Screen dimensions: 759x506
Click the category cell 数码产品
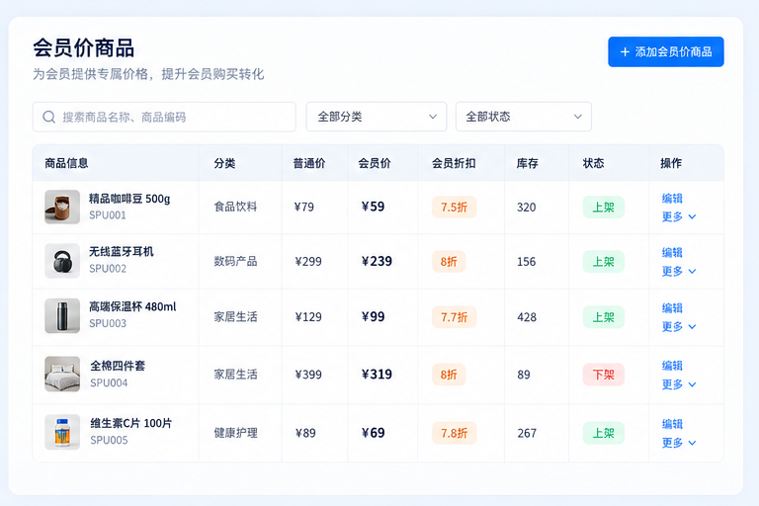(x=235, y=262)
